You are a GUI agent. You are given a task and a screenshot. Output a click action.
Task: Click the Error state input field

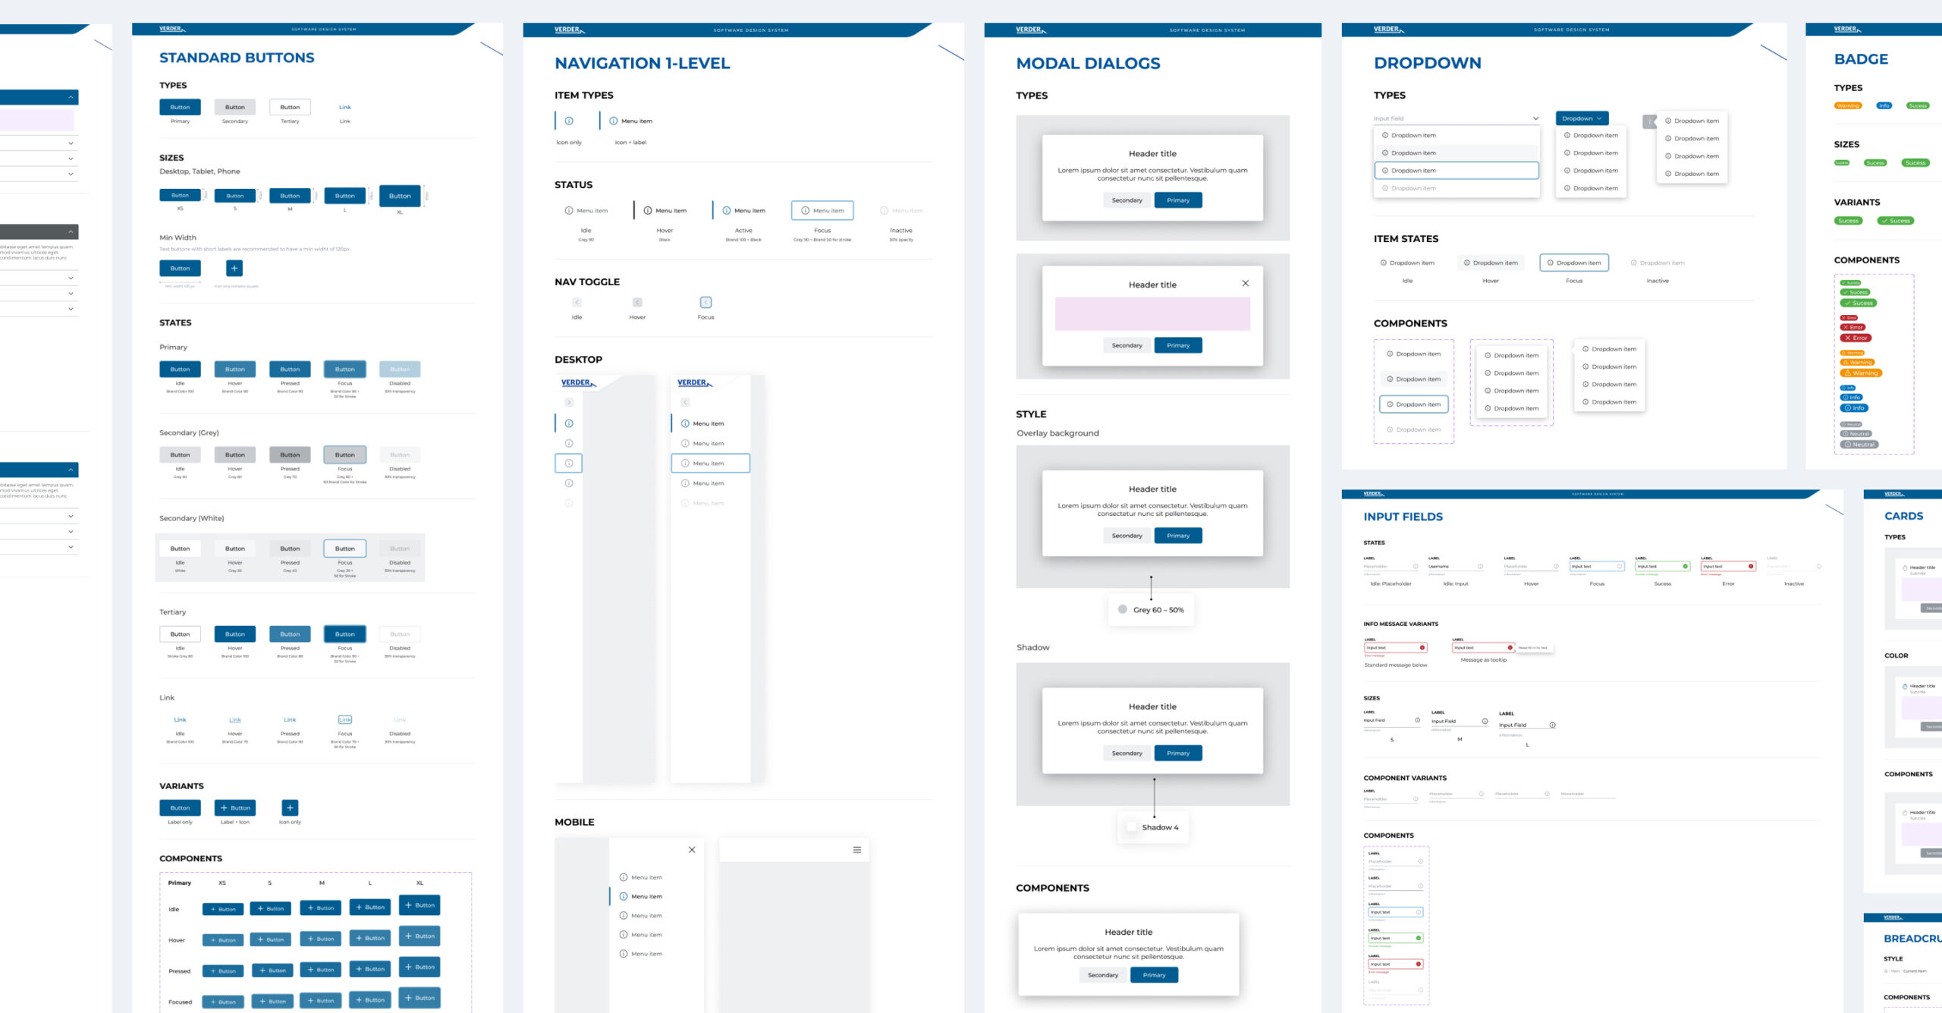(1727, 566)
